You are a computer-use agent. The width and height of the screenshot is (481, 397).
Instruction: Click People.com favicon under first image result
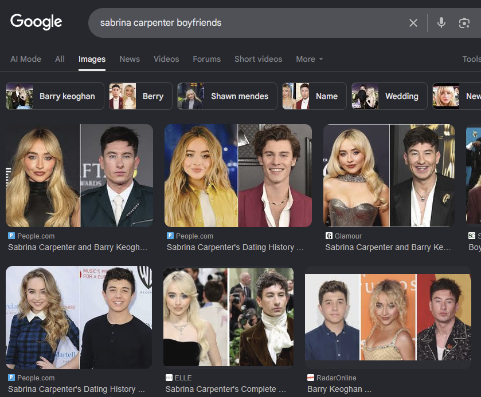pyautogui.click(x=11, y=236)
